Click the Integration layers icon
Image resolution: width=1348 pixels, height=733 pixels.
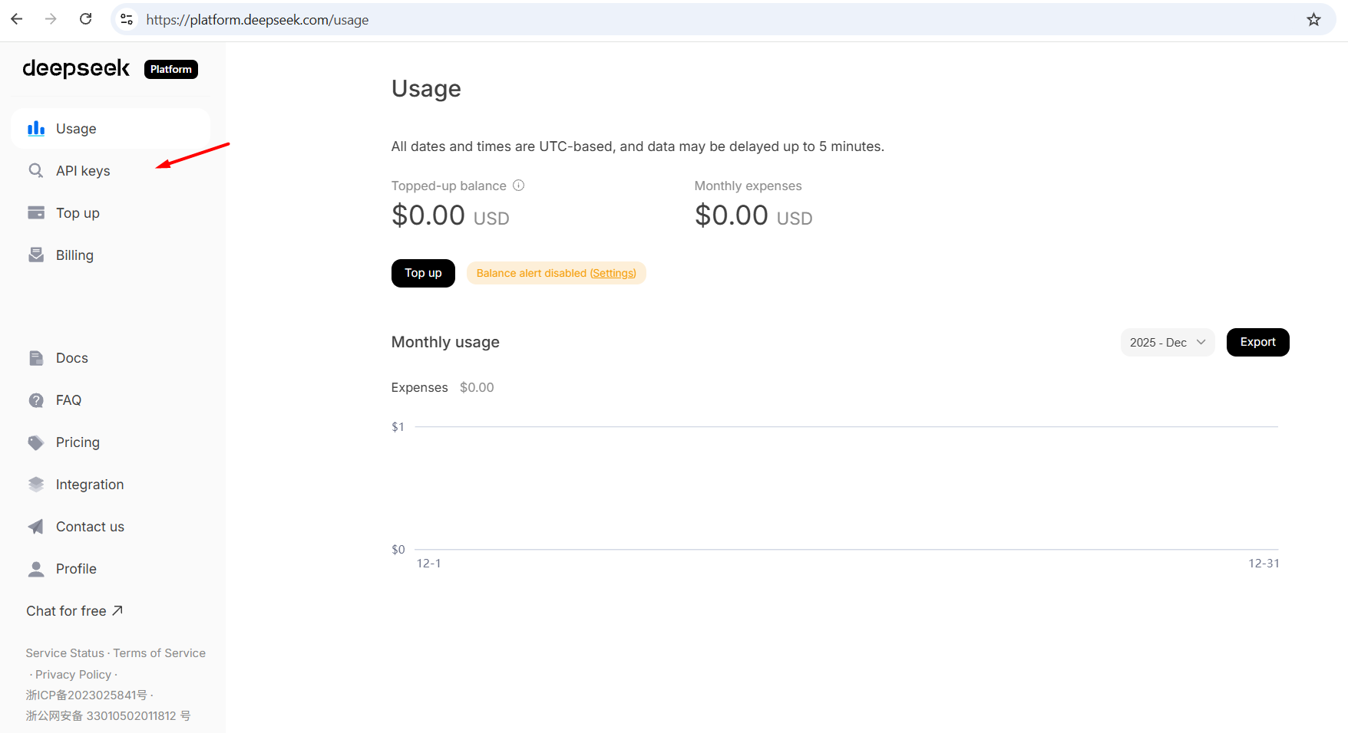point(36,485)
